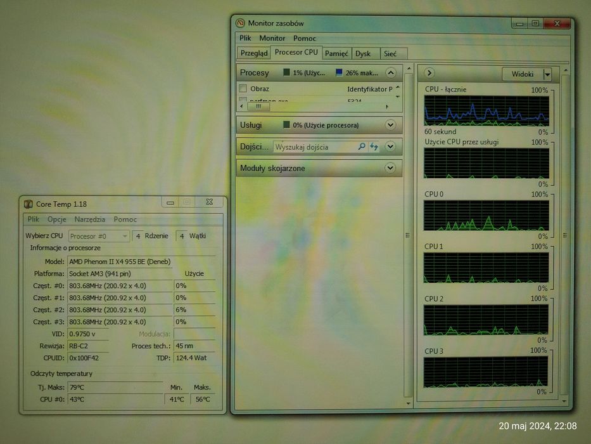Image resolution: width=591 pixels, height=444 pixels.
Task: Click the graph pane scroll-up arrow
Action: pos(565,70)
